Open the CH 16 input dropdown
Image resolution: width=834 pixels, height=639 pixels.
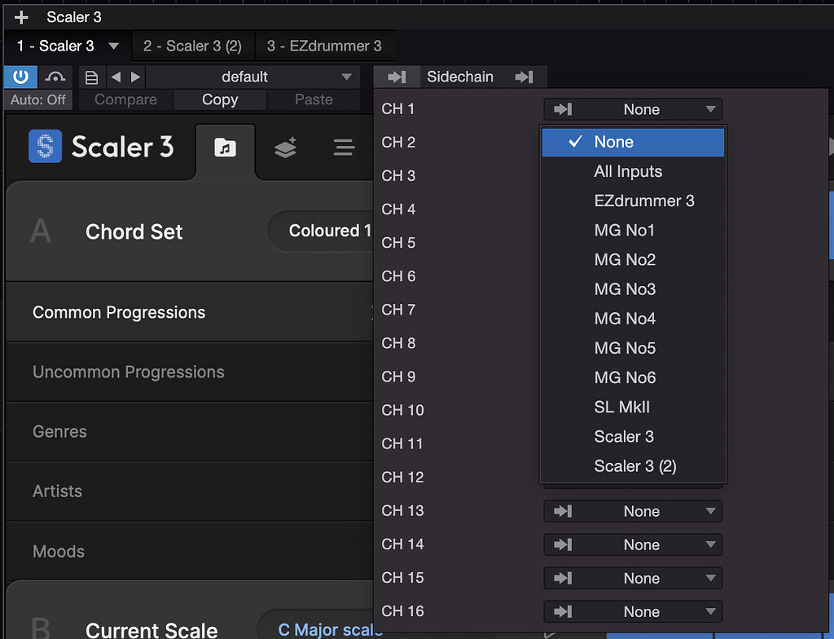point(633,611)
